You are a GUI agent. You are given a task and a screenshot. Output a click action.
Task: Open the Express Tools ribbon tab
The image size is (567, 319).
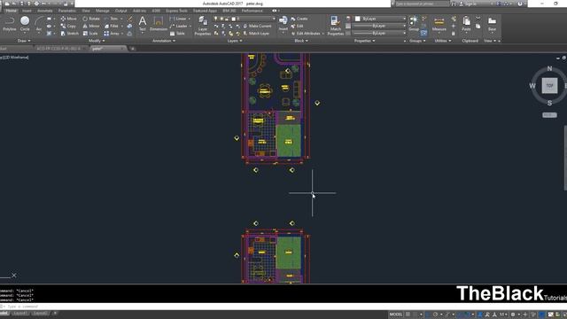176,11
